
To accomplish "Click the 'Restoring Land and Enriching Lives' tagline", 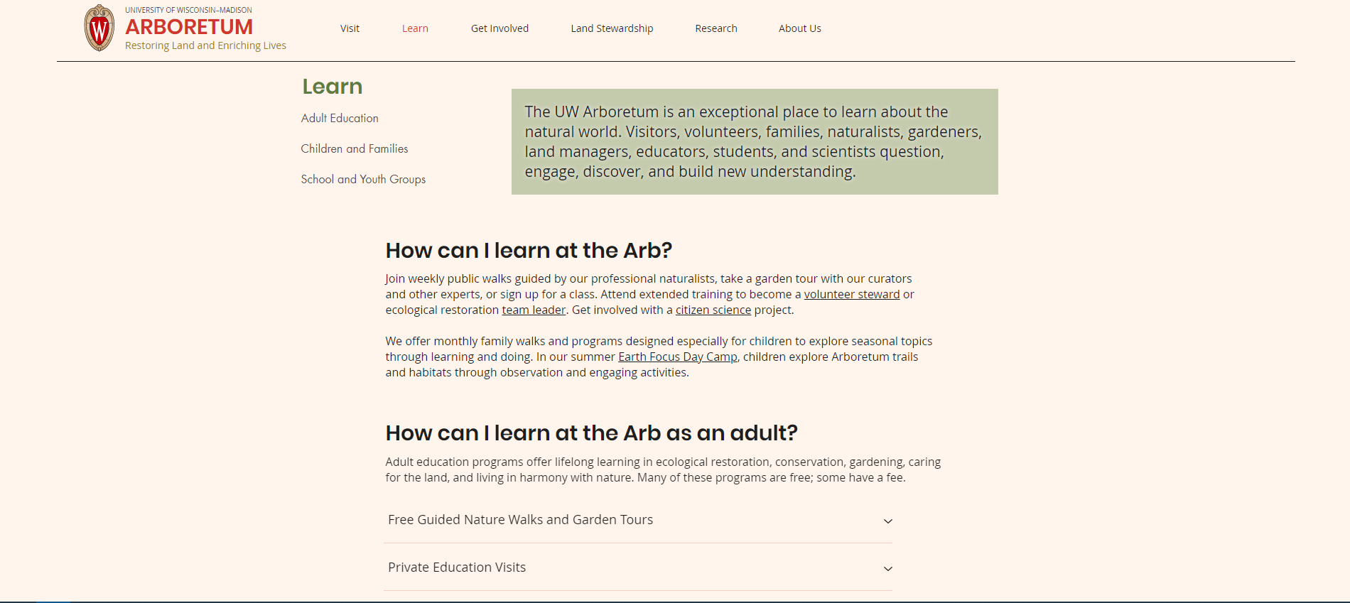I will pyautogui.click(x=205, y=45).
